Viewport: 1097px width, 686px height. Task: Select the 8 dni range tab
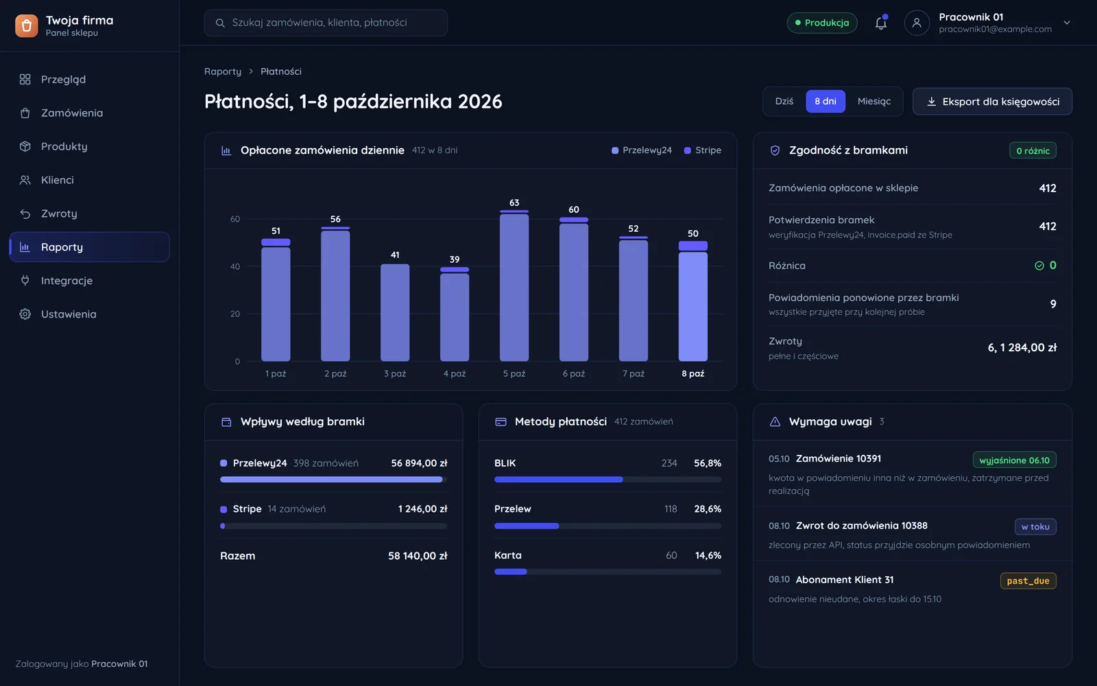point(825,102)
